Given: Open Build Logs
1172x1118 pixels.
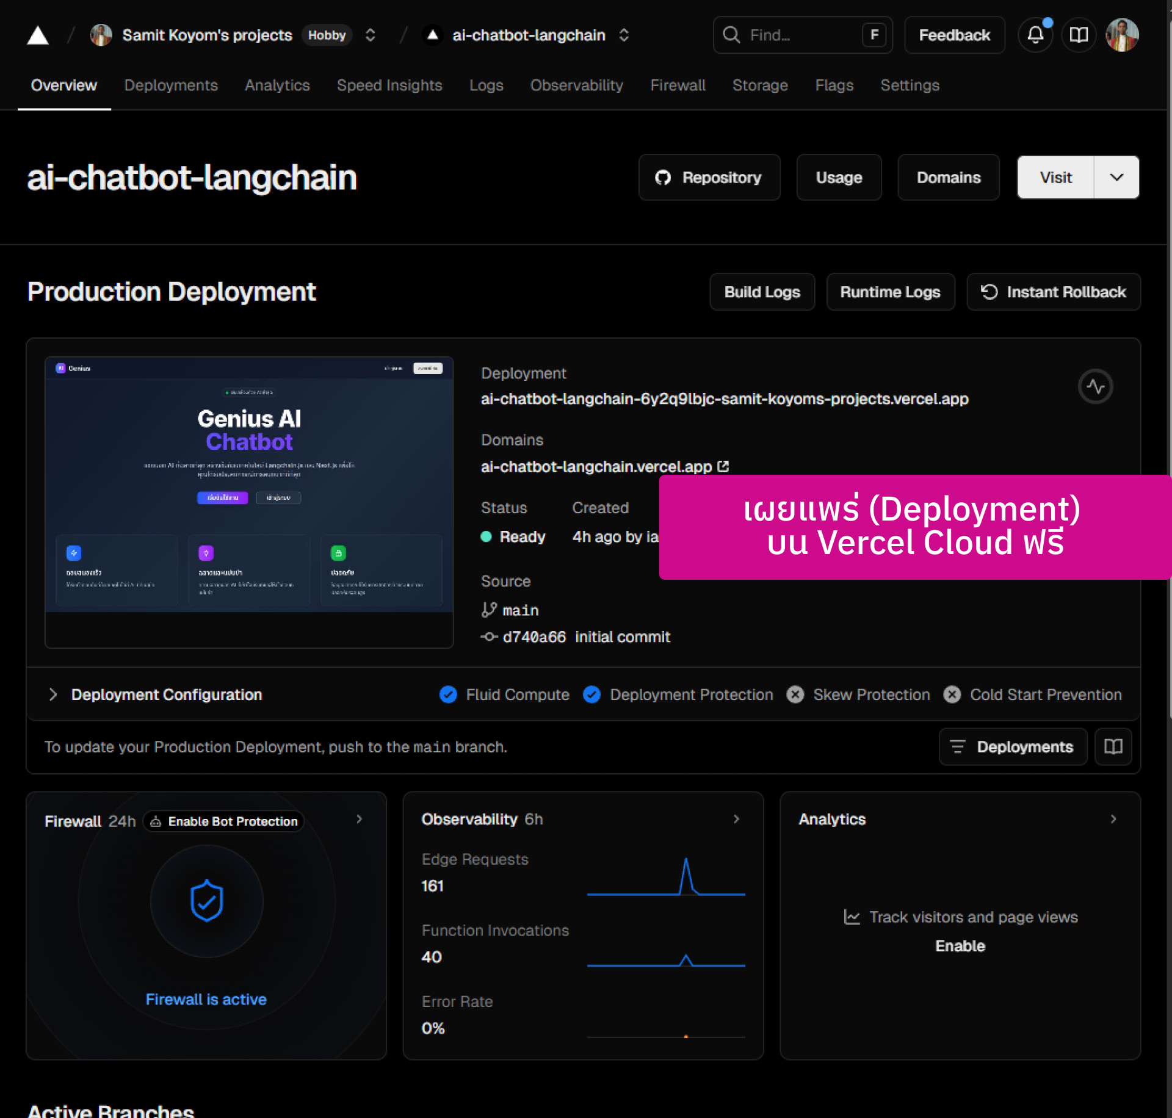Looking at the screenshot, I should tap(762, 292).
